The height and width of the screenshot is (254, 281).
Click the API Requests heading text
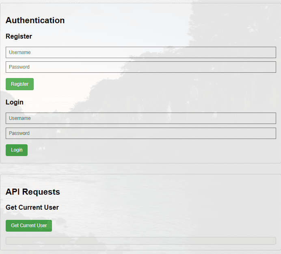33,192
